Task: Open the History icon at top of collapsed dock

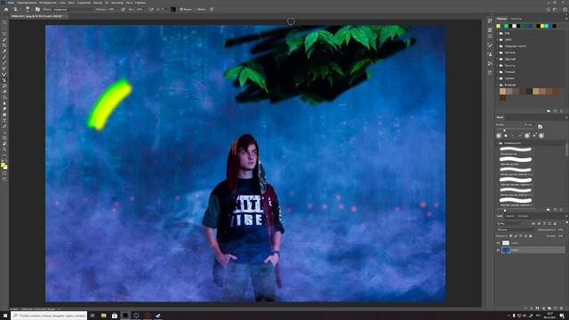Action: 490,20
